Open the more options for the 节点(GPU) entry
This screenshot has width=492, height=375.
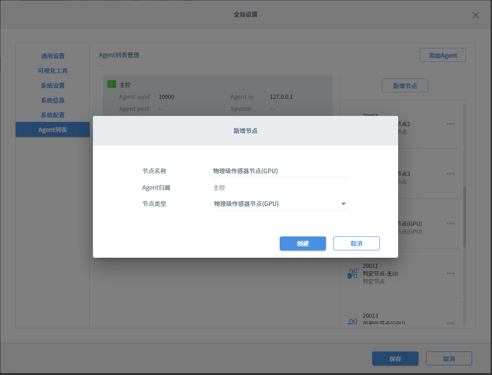point(450,224)
